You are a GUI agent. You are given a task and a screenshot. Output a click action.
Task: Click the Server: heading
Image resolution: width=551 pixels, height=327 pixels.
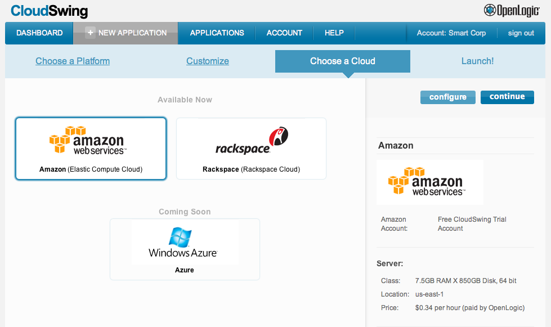(389, 263)
